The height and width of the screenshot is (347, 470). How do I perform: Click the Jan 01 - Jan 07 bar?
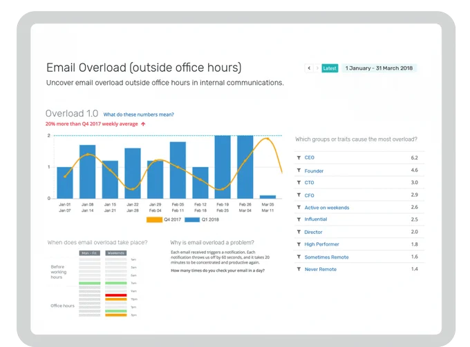coord(65,183)
